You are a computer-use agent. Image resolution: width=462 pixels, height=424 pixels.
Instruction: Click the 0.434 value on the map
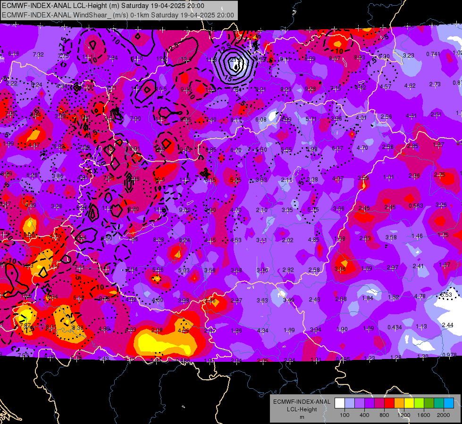click(x=395, y=327)
